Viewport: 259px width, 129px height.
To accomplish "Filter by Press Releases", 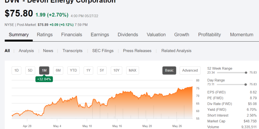I will click(x=137, y=51).
